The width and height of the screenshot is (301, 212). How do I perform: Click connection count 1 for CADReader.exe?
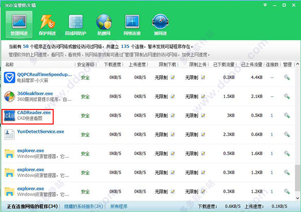pos(272,115)
